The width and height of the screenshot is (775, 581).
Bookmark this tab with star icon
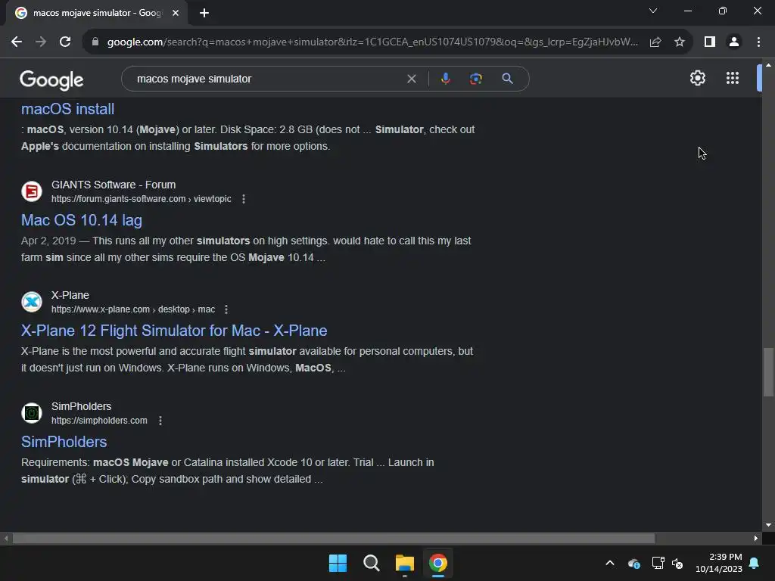click(x=680, y=42)
